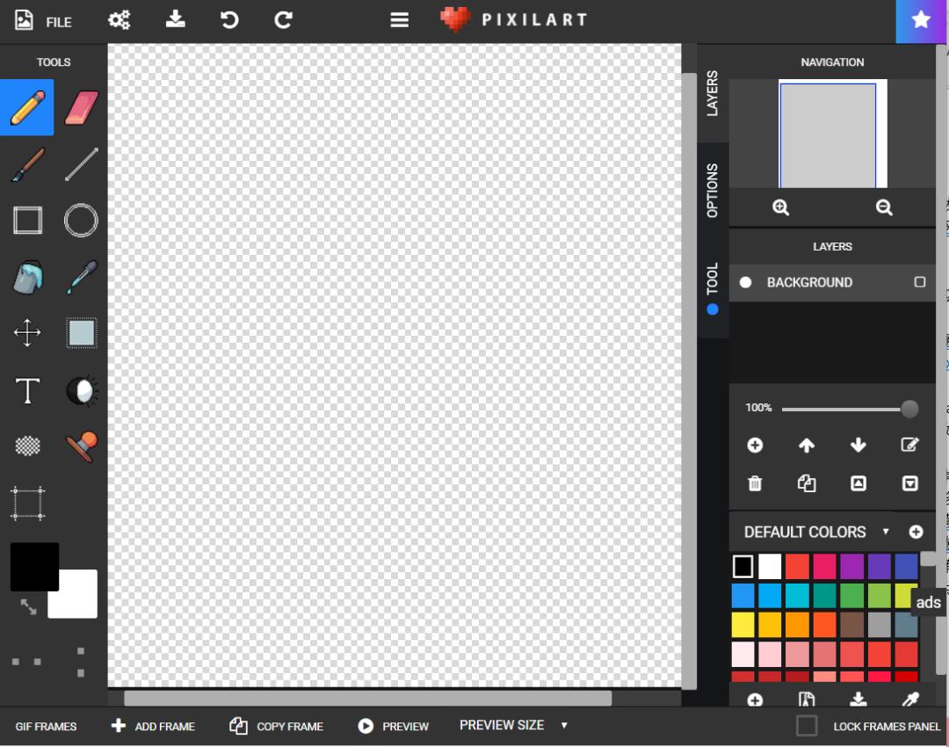This screenshot has width=949, height=747.
Task: Switch to the LAYERS side tab
Action: click(713, 93)
